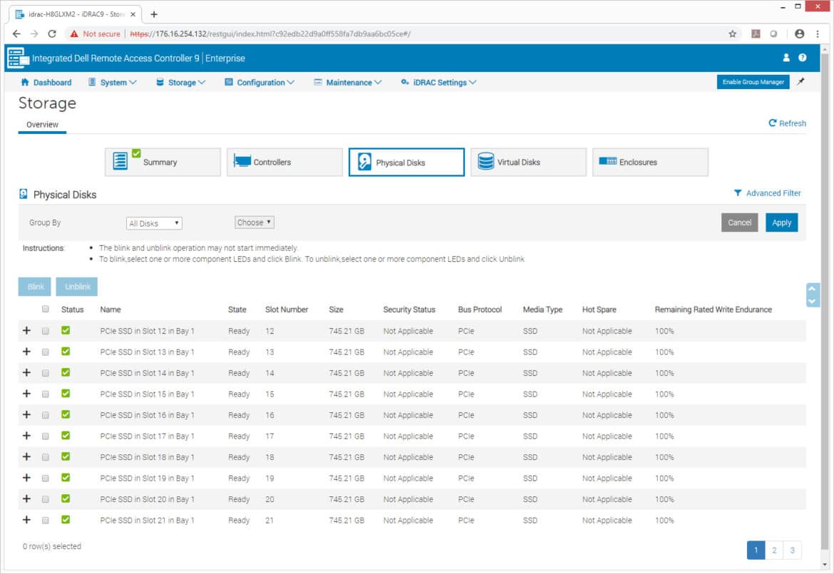Click the green status icon for Slot 17
This screenshot has width=834, height=574.
[66, 436]
